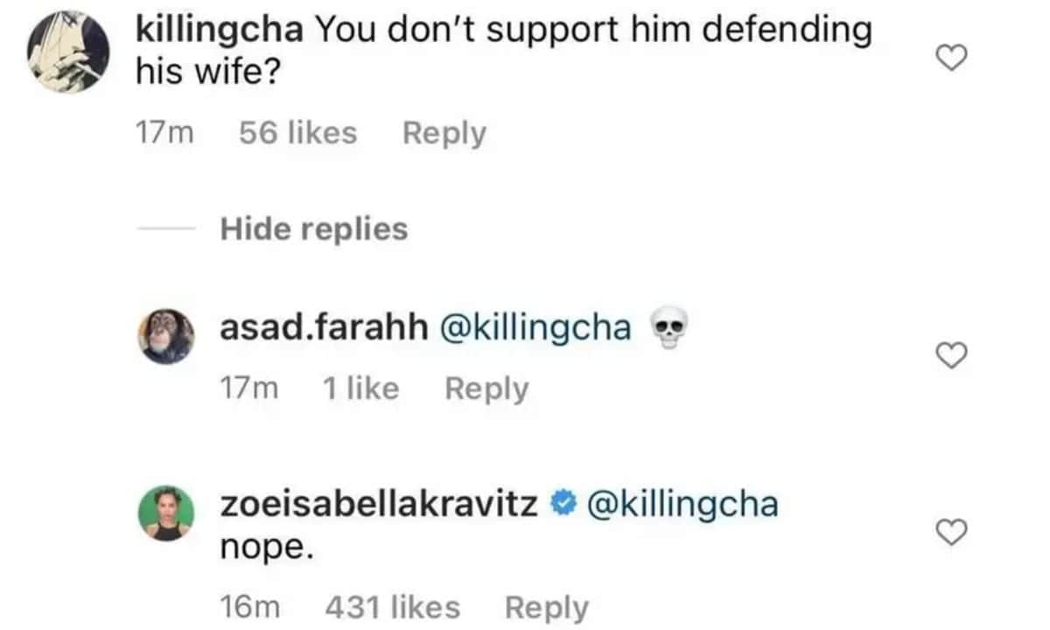
Task: Open zoeisabellakravitz's profile avatar
Action: 165,514
